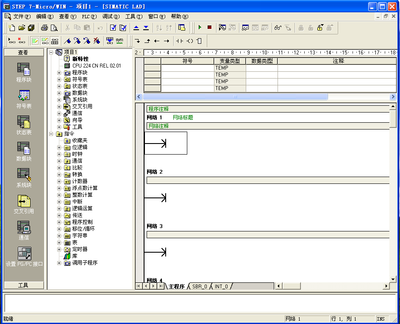This screenshot has height=324, width=400.
Task: Click the Insert Network icon
Action: coord(12,41)
